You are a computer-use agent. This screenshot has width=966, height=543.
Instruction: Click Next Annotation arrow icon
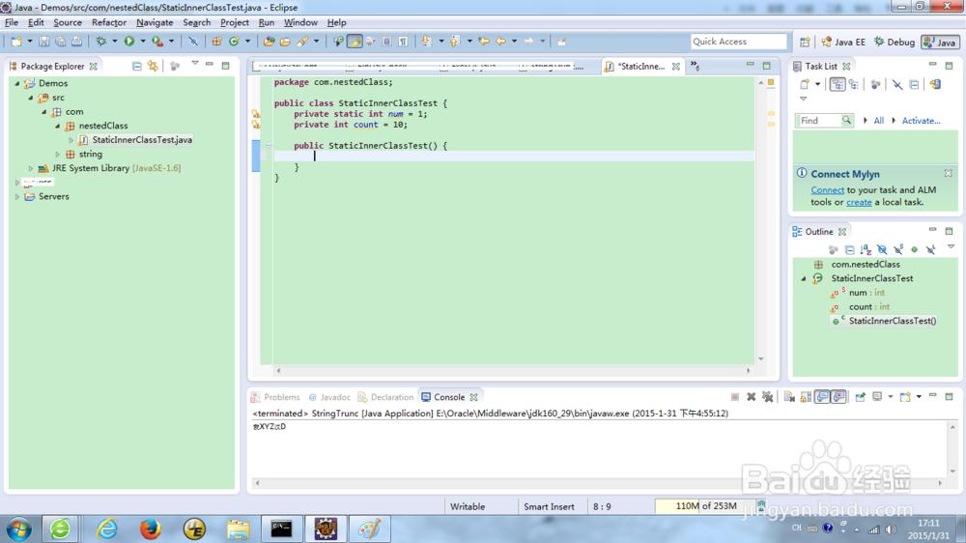(426, 42)
